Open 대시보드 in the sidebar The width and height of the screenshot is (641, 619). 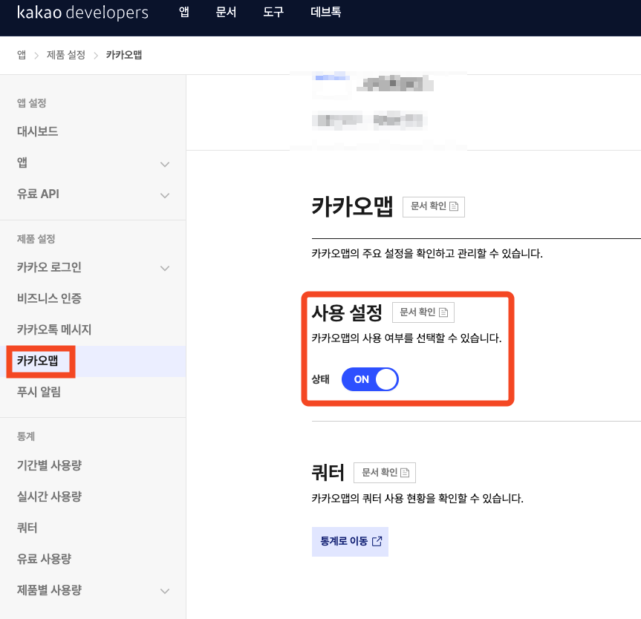(37, 131)
